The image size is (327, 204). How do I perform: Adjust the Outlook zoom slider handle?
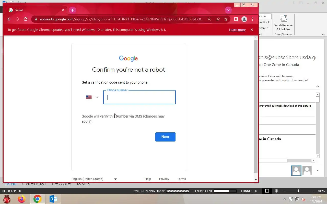coord(298,191)
